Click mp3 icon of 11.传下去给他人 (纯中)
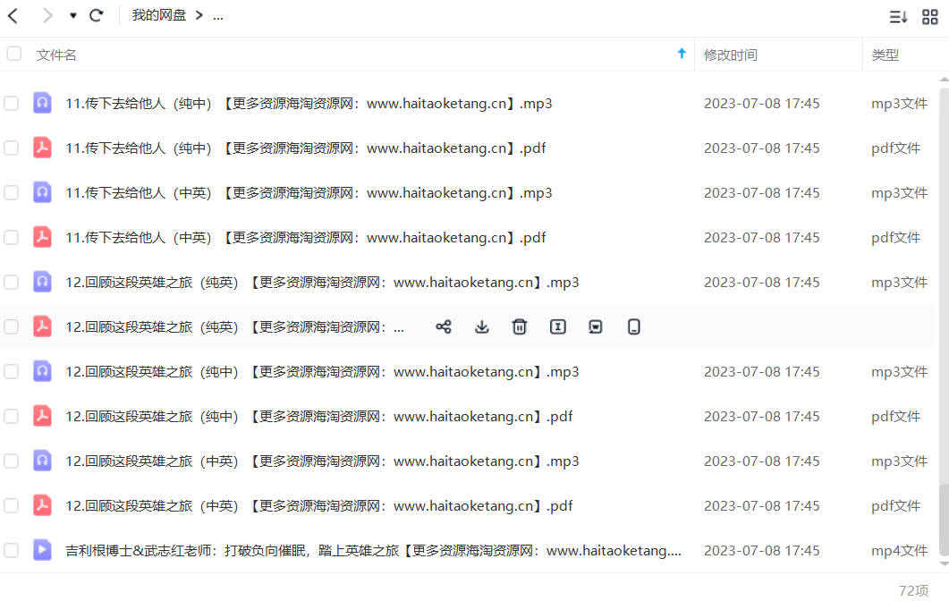949x601 pixels. (x=42, y=103)
